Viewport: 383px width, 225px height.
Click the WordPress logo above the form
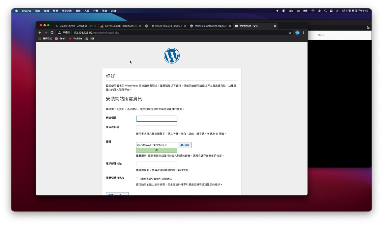[172, 56]
